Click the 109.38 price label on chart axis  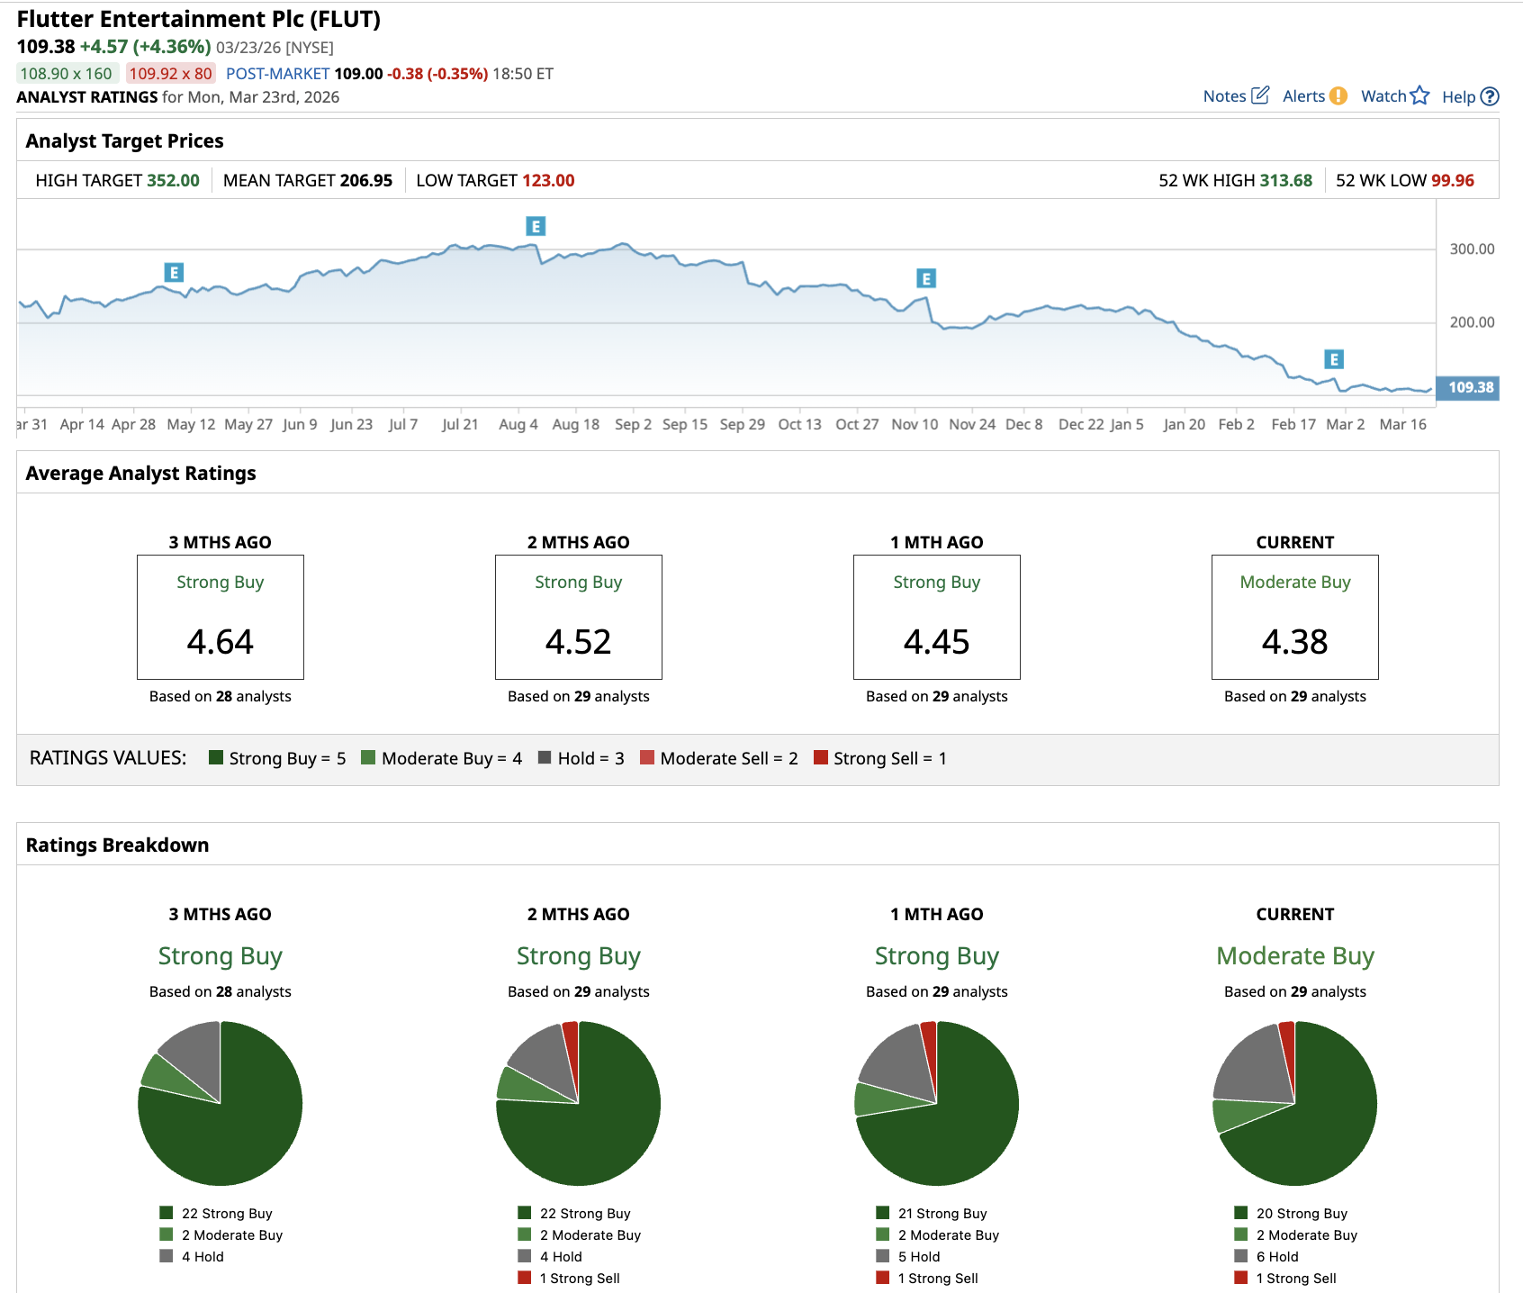pos(1468,387)
